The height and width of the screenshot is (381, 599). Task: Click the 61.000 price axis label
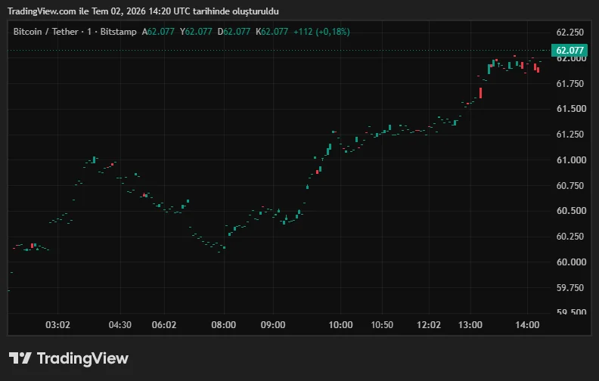point(571,160)
